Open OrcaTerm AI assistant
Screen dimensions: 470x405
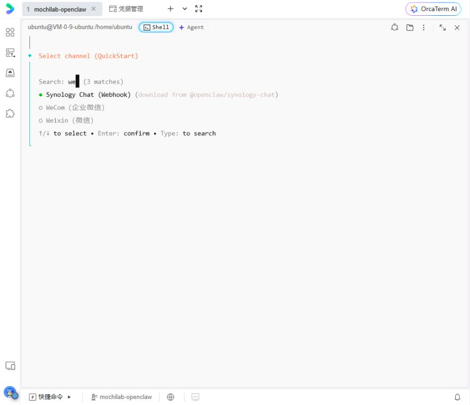[x=433, y=9]
